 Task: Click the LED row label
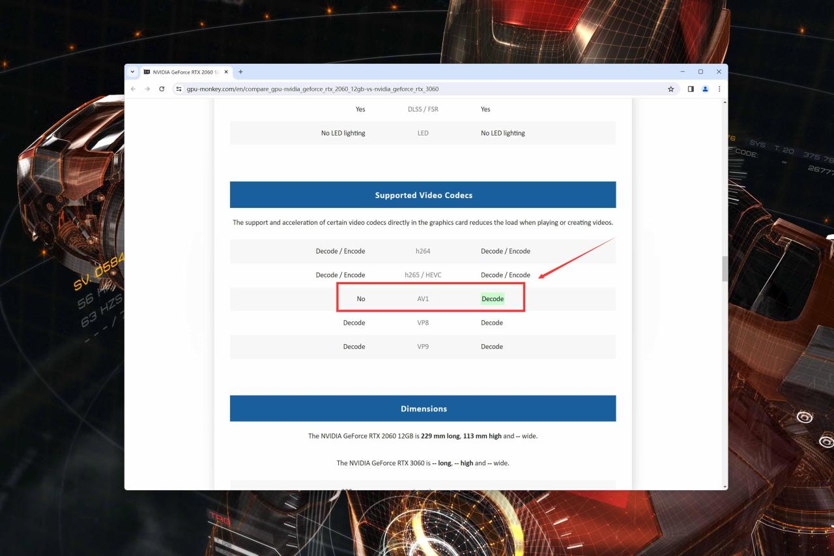(423, 133)
